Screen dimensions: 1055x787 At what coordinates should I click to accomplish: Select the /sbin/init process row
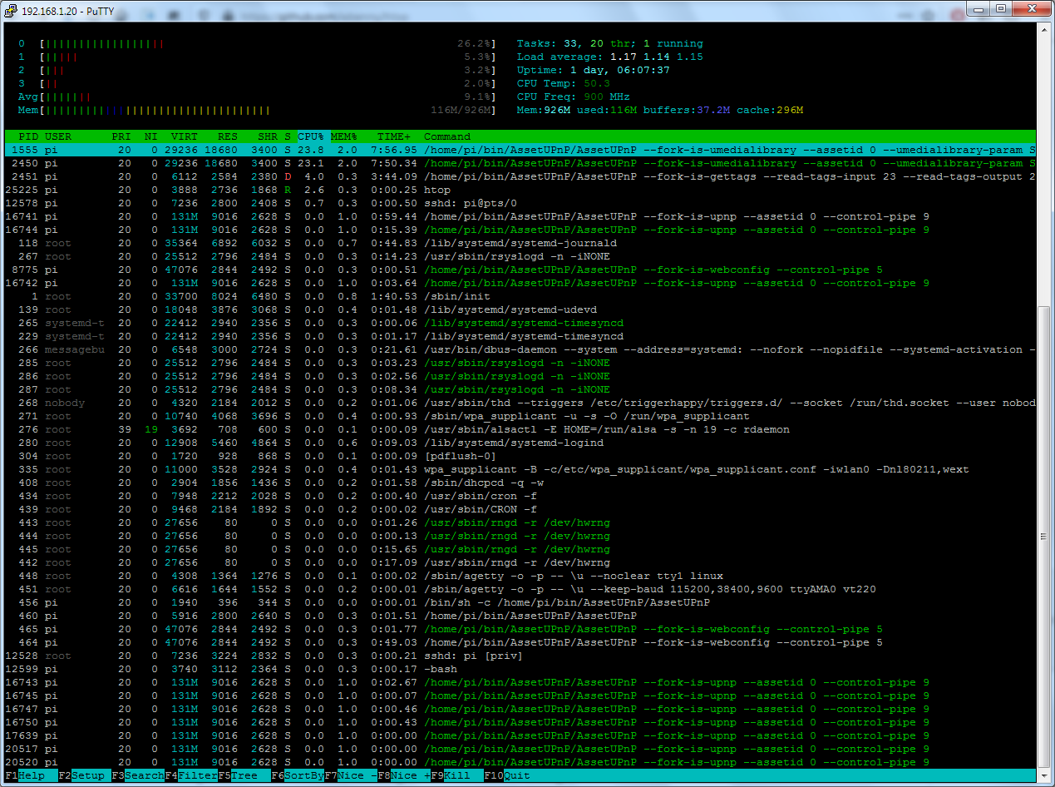click(520, 296)
